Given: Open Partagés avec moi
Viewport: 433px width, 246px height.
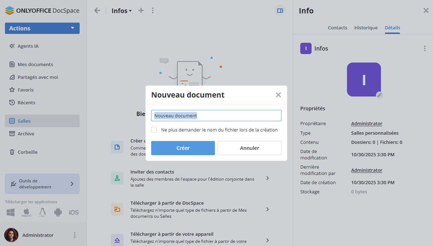Looking at the screenshot, I should (38, 77).
